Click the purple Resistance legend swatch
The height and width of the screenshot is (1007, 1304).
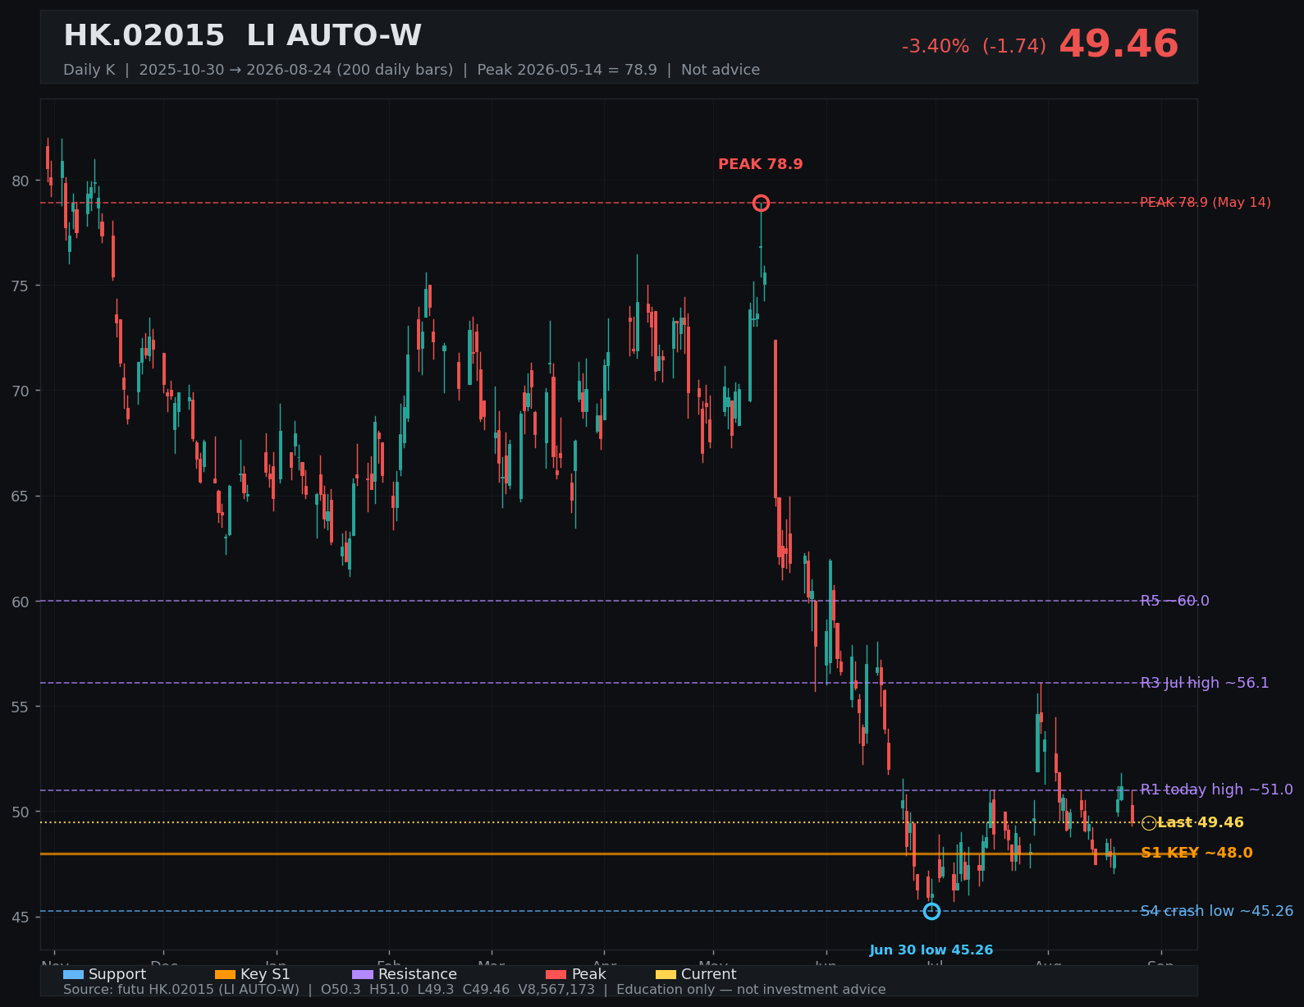click(x=363, y=974)
